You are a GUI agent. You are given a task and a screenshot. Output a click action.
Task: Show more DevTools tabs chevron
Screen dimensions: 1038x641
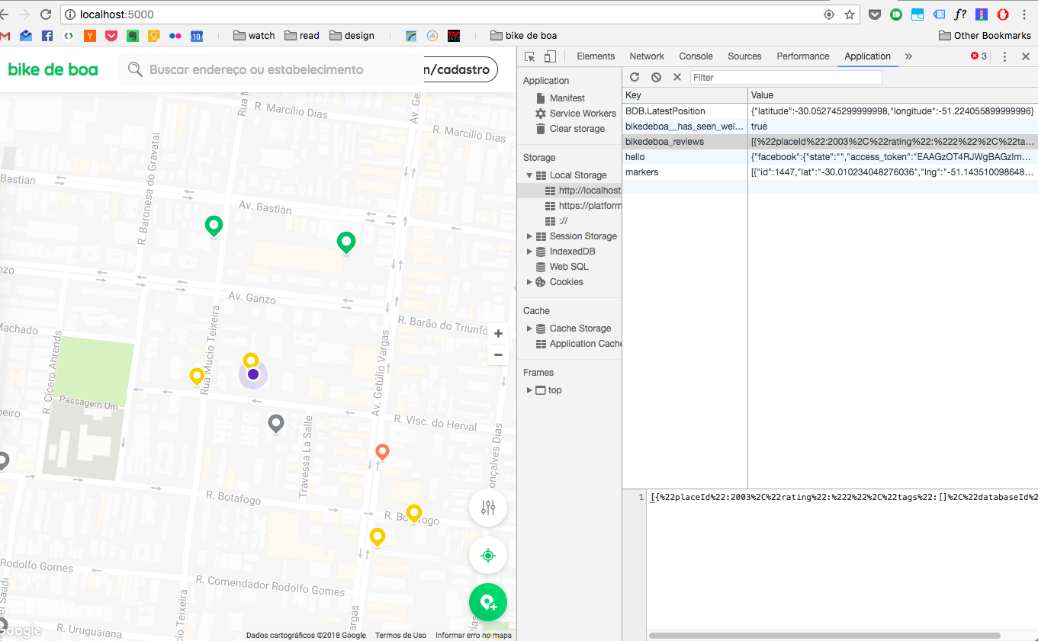pos(908,56)
